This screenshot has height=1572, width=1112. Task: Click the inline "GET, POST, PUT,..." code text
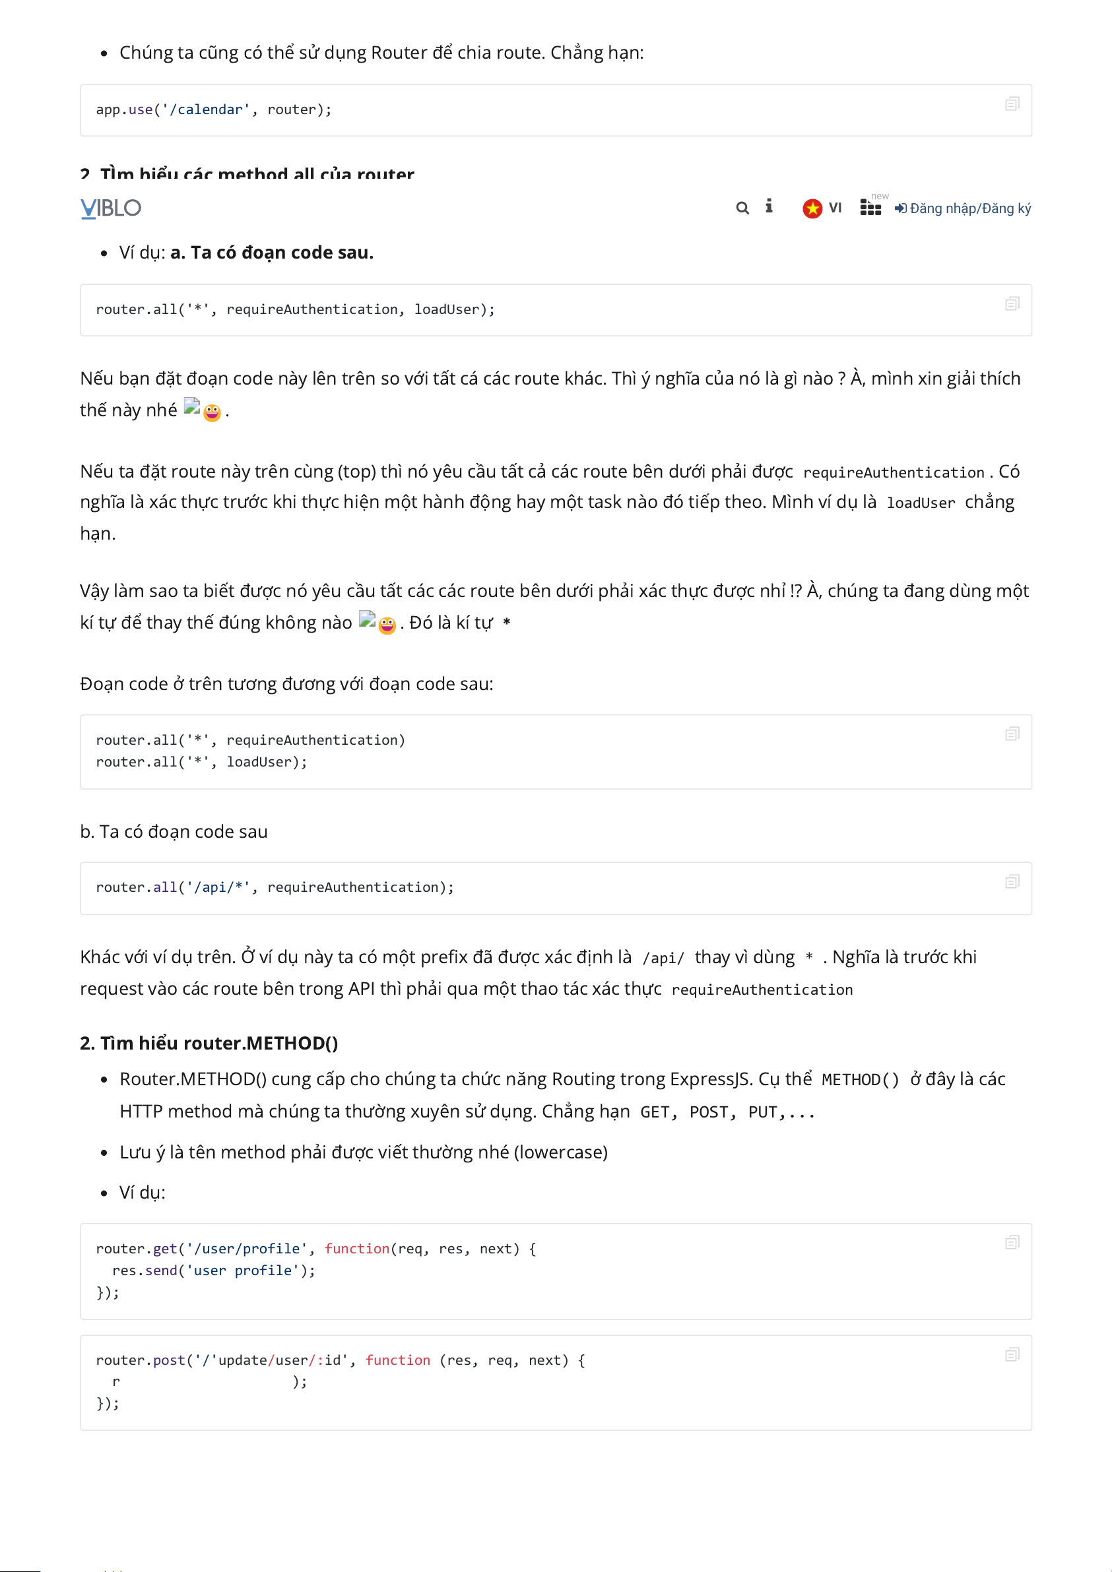click(x=727, y=1112)
